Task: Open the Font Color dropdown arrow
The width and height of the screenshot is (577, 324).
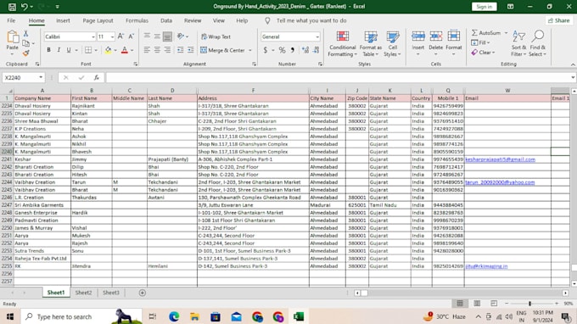Action: (132, 50)
